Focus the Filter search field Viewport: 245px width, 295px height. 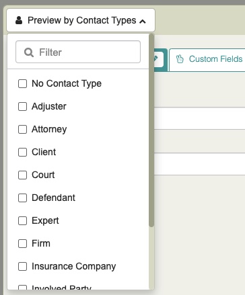(78, 52)
